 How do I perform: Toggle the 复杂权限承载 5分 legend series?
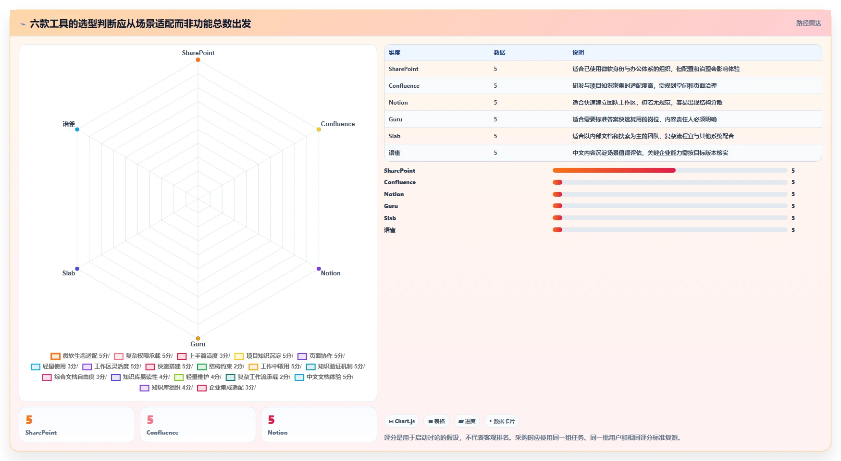pos(143,356)
